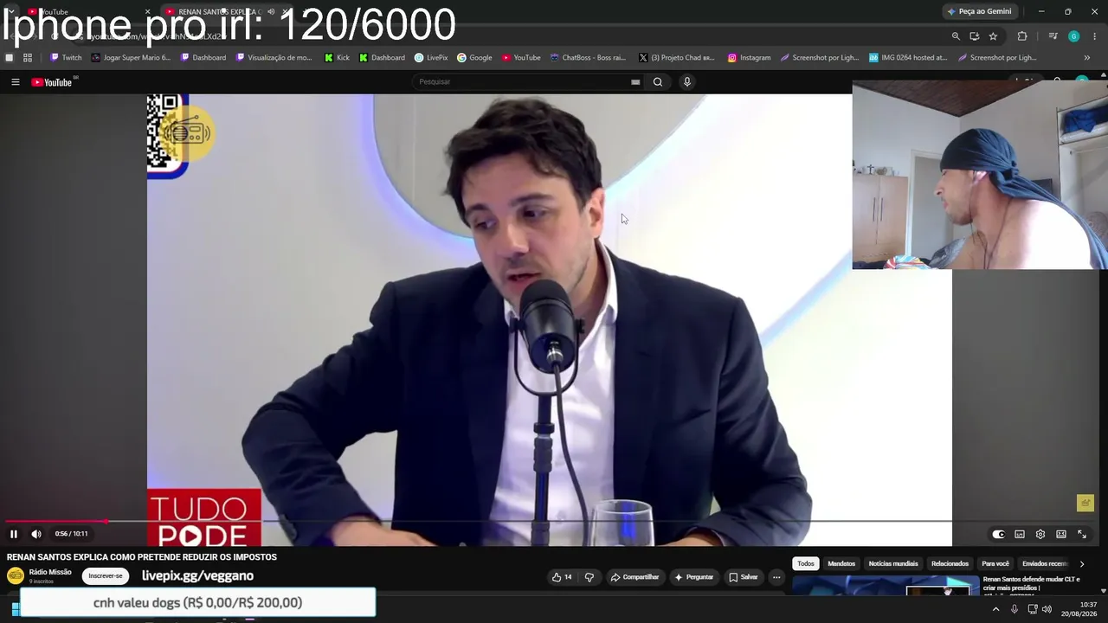Open the Rádio Missão channel avatar
Image resolution: width=1108 pixels, height=623 pixels.
point(16,576)
